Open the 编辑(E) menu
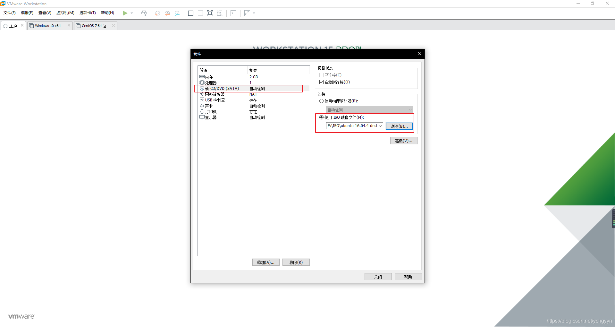 27,13
